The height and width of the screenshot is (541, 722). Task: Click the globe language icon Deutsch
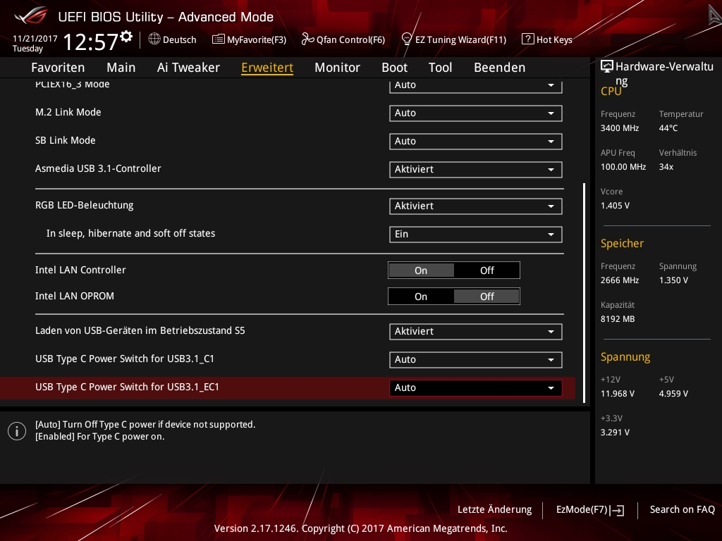tap(154, 39)
